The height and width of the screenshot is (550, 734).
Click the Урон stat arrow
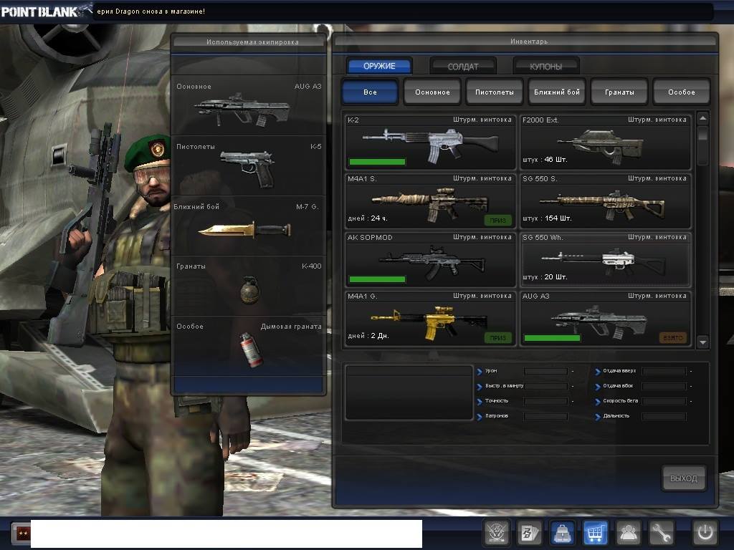[480, 372]
